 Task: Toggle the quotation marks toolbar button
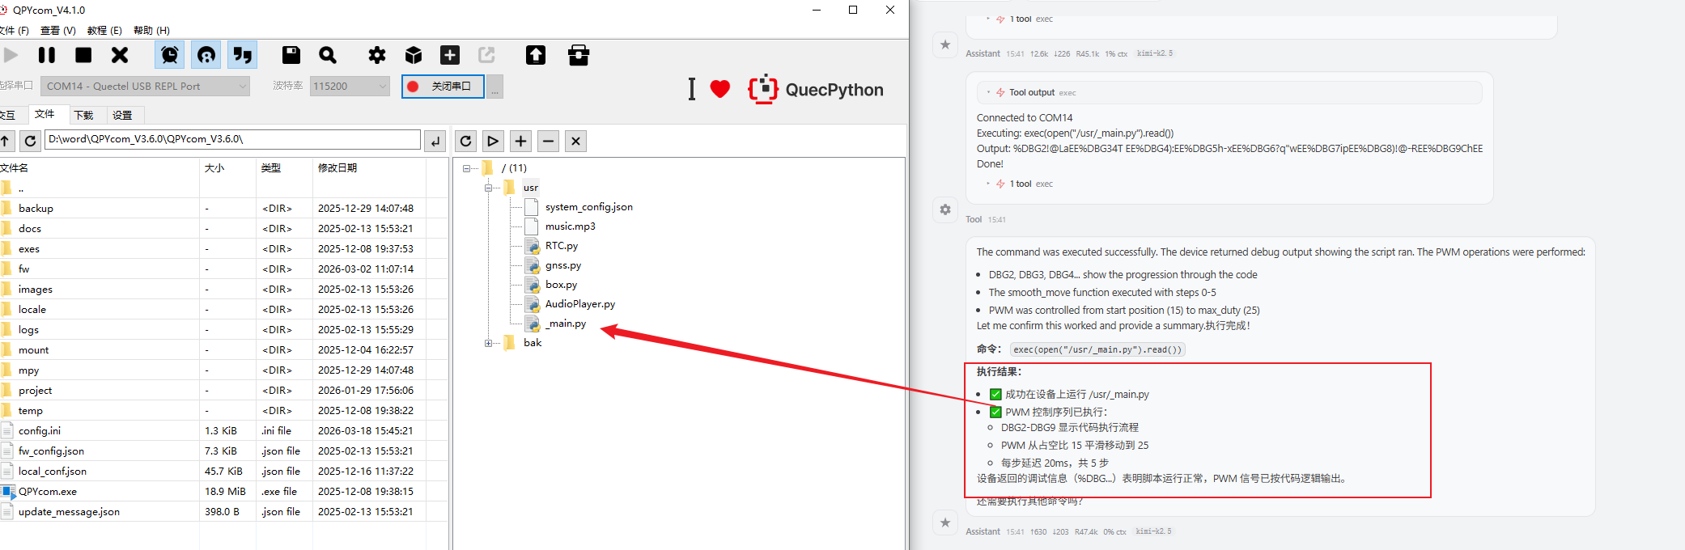click(242, 55)
